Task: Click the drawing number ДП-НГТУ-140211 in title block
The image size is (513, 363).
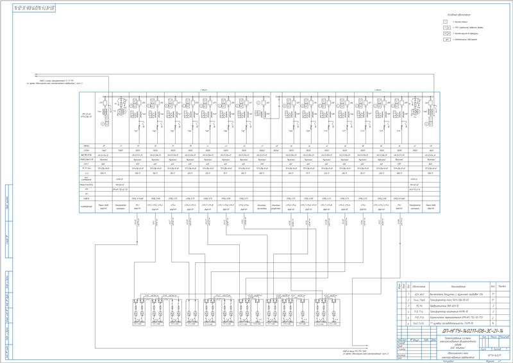Action: [x=472, y=330]
